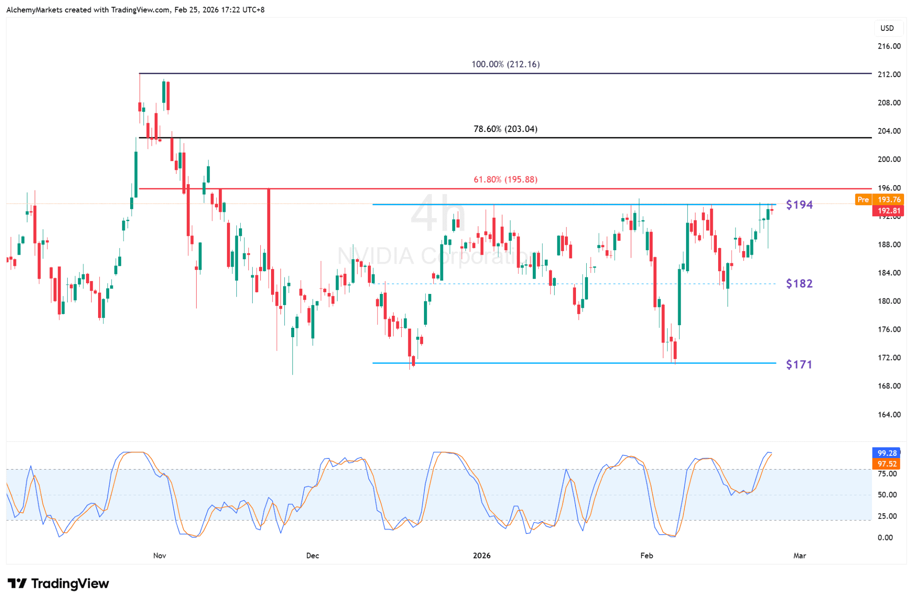The height and width of the screenshot is (603, 913).
Task: Click the 188.00 price axis label
Action: (889, 245)
